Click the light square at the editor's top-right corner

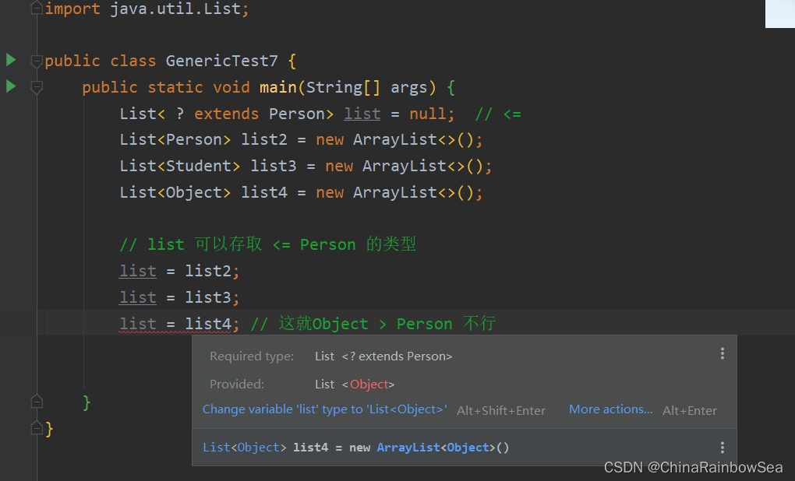tap(779, 14)
